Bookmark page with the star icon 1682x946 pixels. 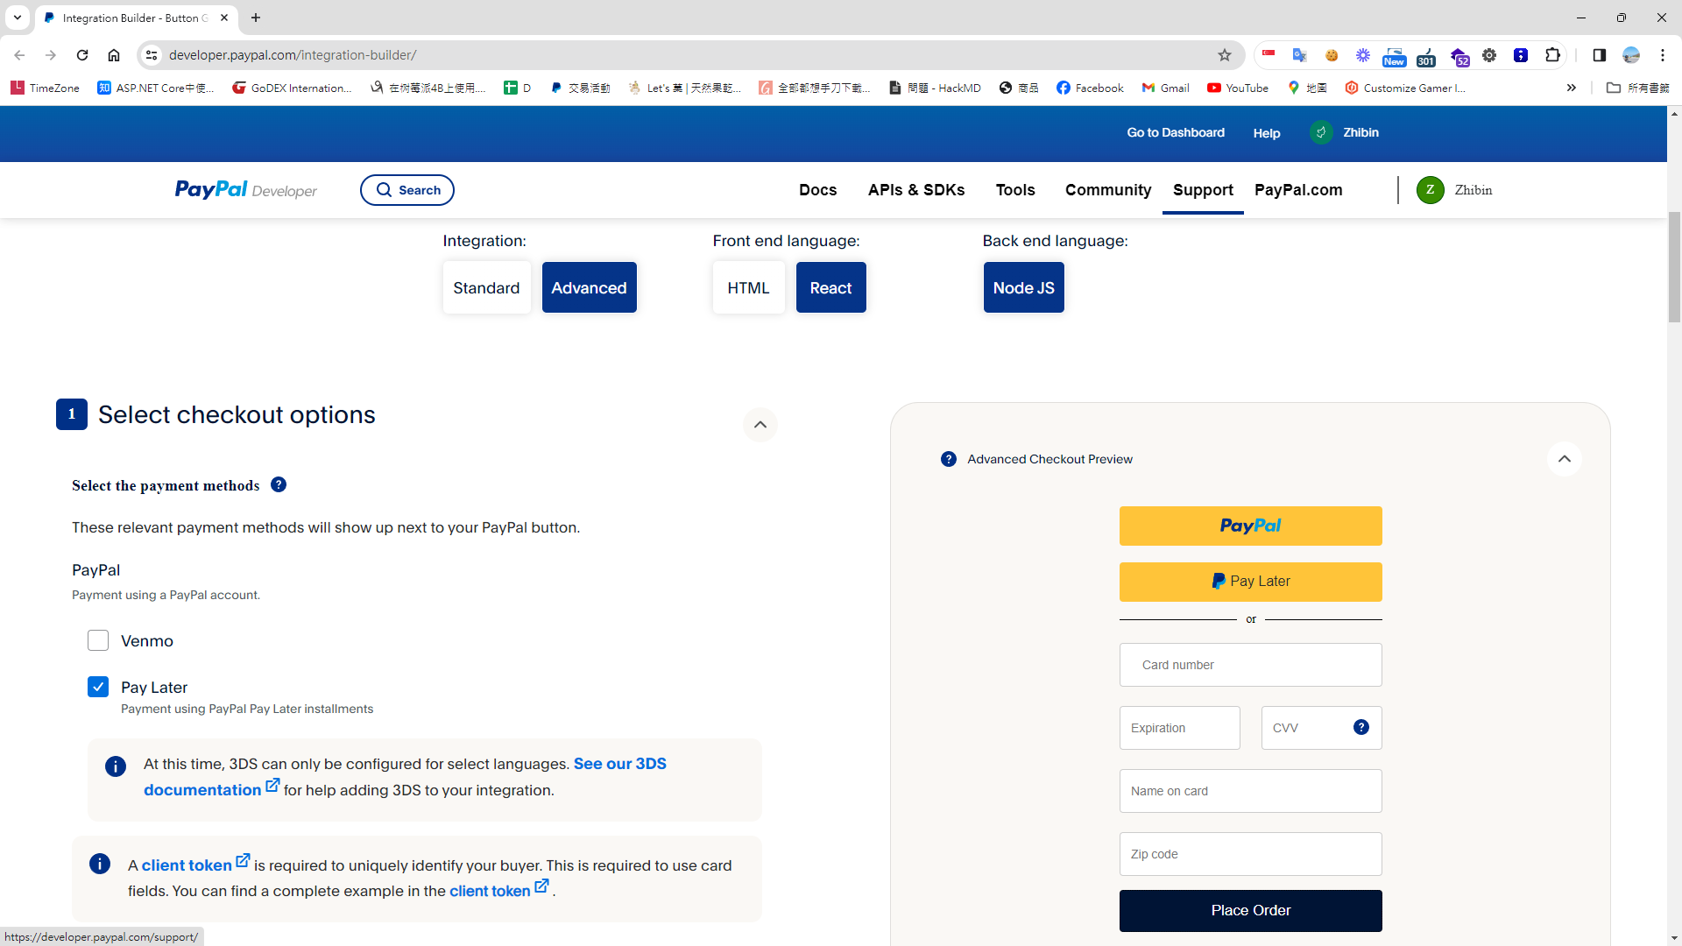[x=1224, y=55]
